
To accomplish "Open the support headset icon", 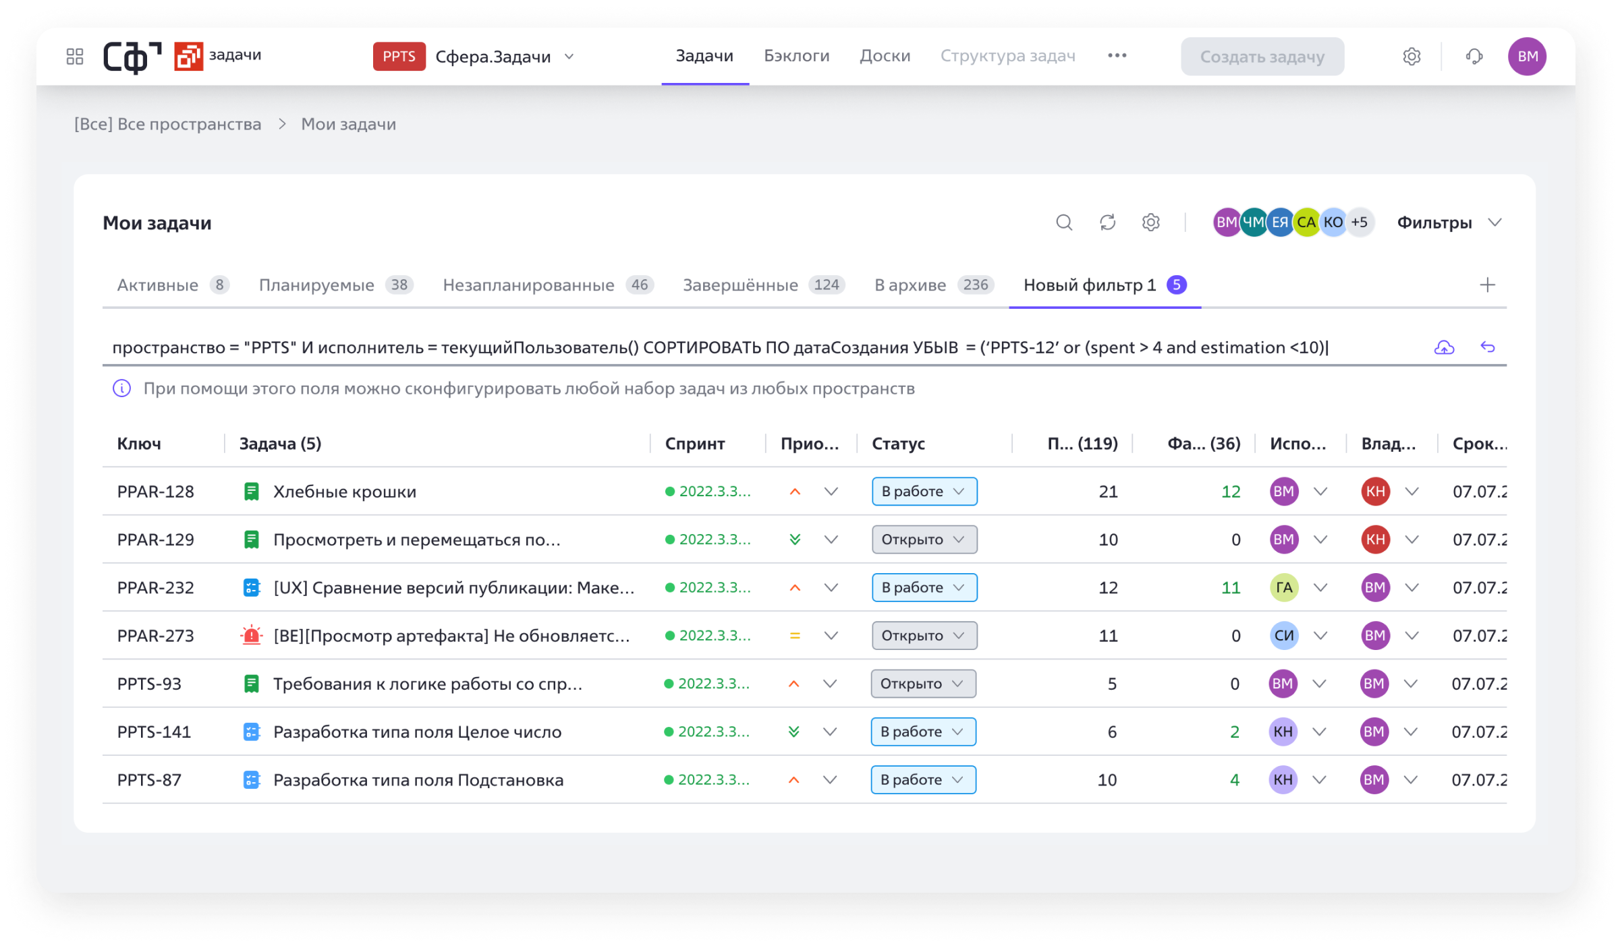I will coord(1474,56).
